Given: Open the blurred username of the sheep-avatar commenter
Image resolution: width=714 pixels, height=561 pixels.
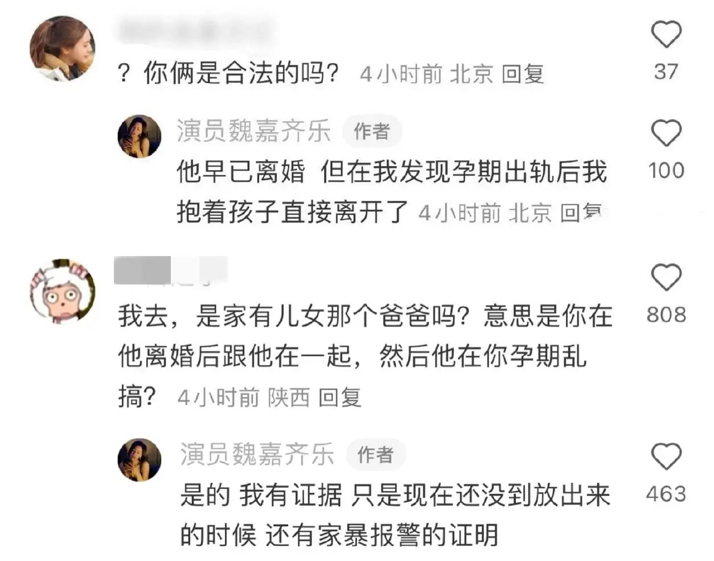Looking at the screenshot, I should coord(170,270).
